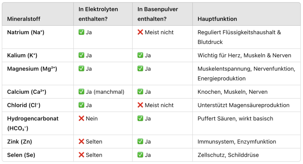The image size is (303, 164).
Task: Click green checkmark in Selen Basenpulver cell
Action: (x=140, y=155)
